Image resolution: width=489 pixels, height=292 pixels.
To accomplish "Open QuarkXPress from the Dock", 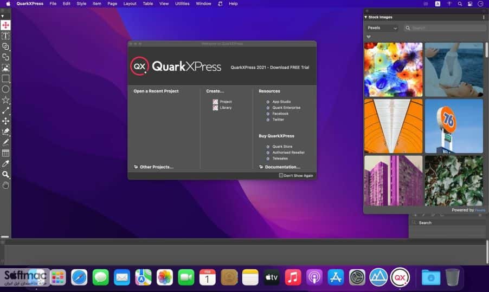I will point(400,277).
